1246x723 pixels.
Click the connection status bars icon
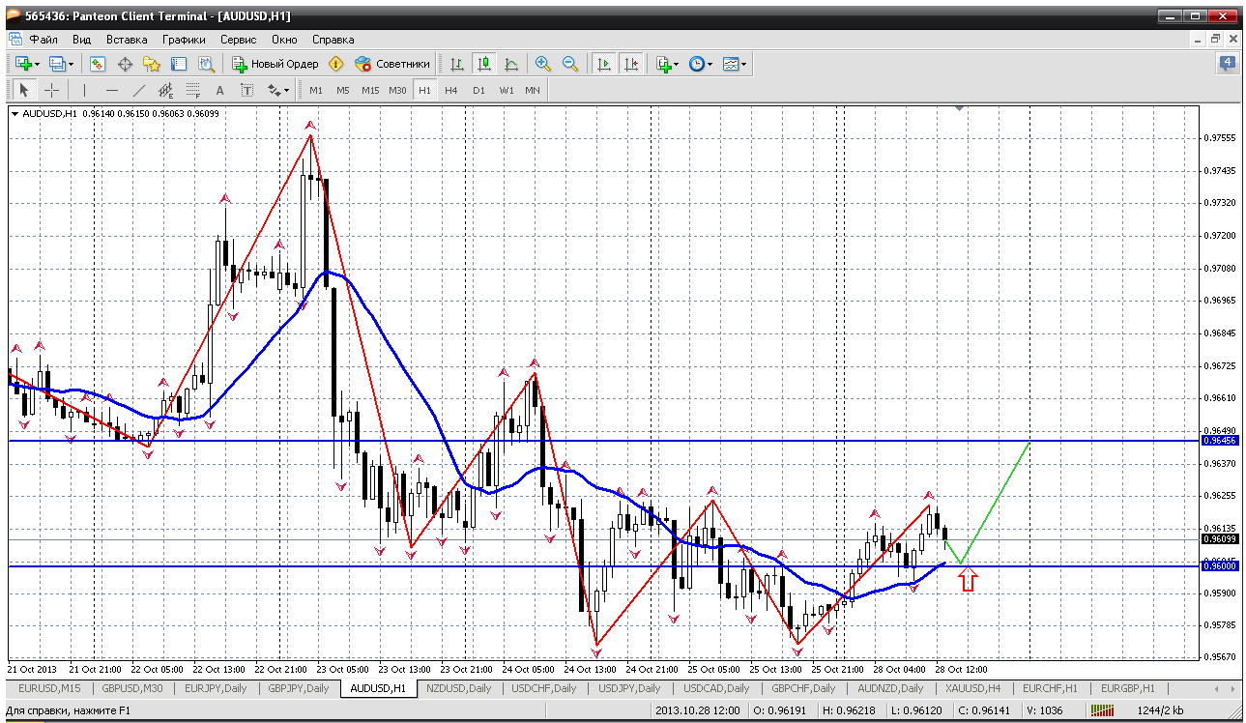1103,711
